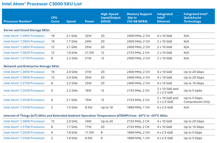
Task: Click '1866 MHz, 1 CH' memory for C3308
Action: (x=138, y=138)
